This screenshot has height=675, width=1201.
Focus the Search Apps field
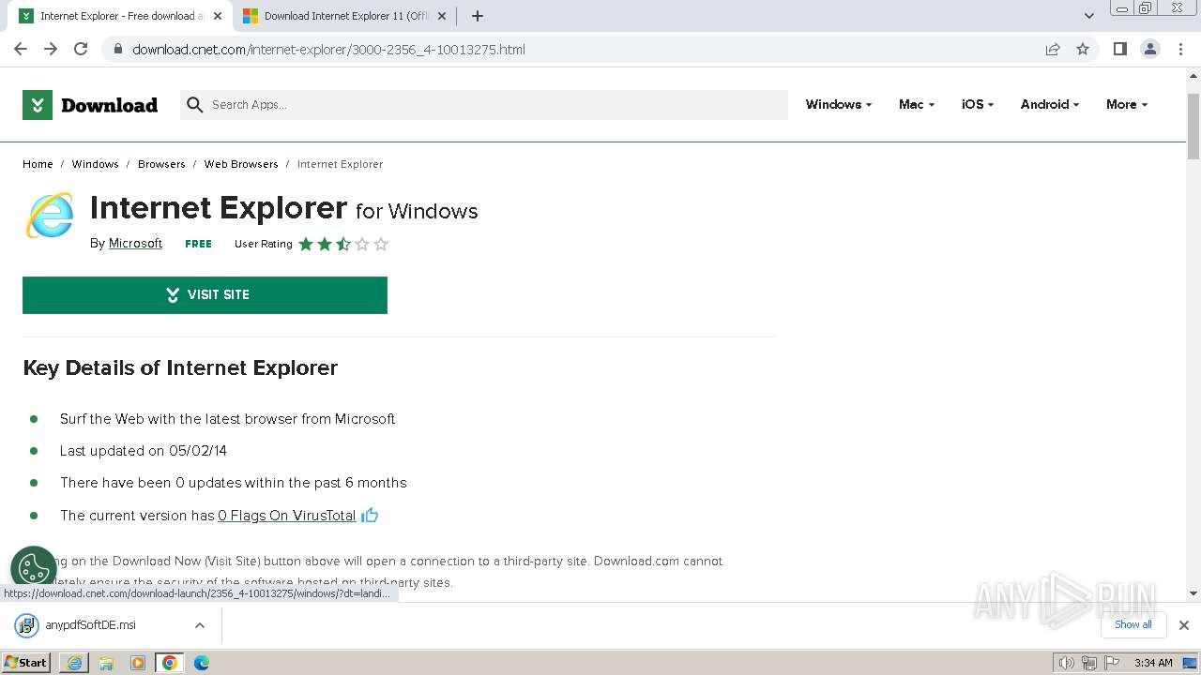(484, 105)
